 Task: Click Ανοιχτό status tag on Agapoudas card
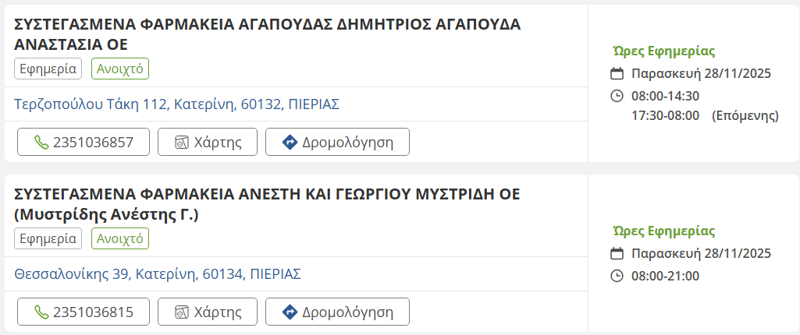pos(120,69)
